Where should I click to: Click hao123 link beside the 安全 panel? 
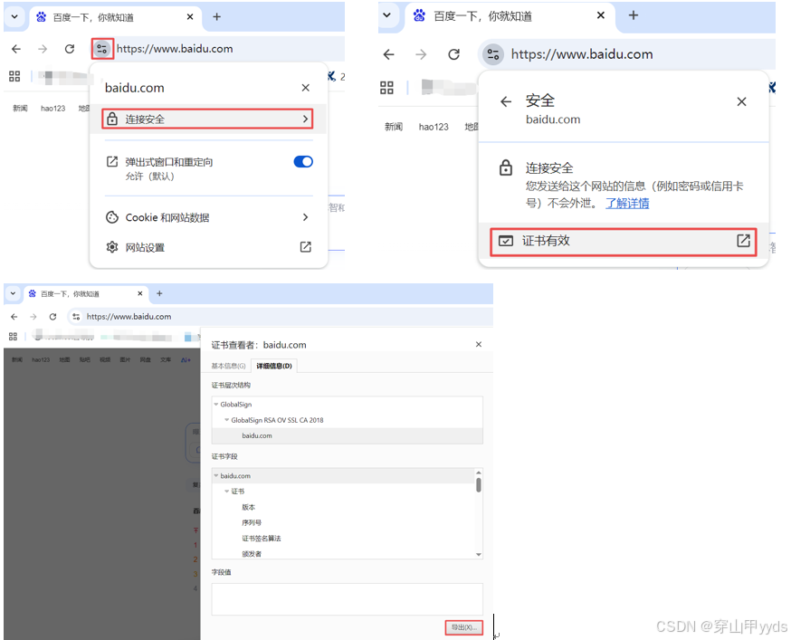pos(434,127)
